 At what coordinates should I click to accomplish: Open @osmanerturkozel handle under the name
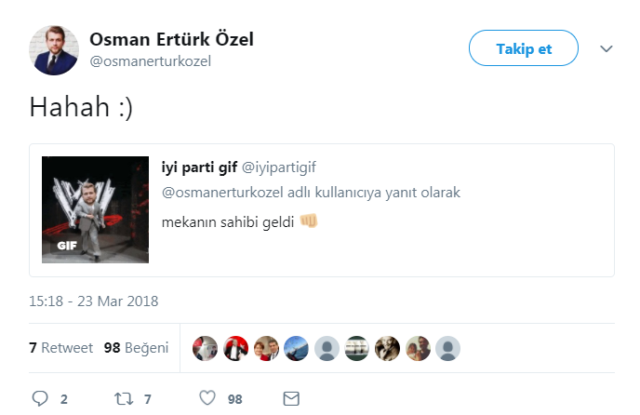150,61
